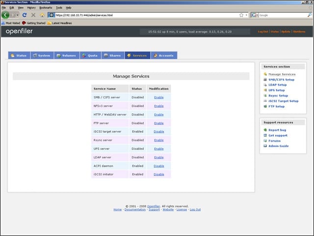Switch to the Volumes tab
This screenshot has width=314, height=236.
tap(67, 56)
